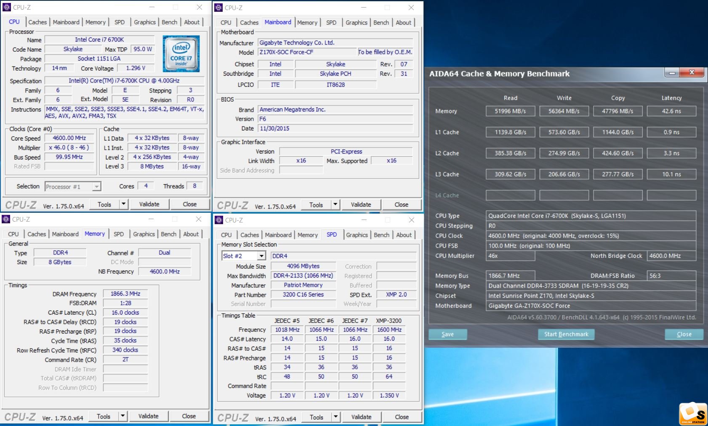Click the CAS# Latency value 16.0 clocks

tap(125, 312)
